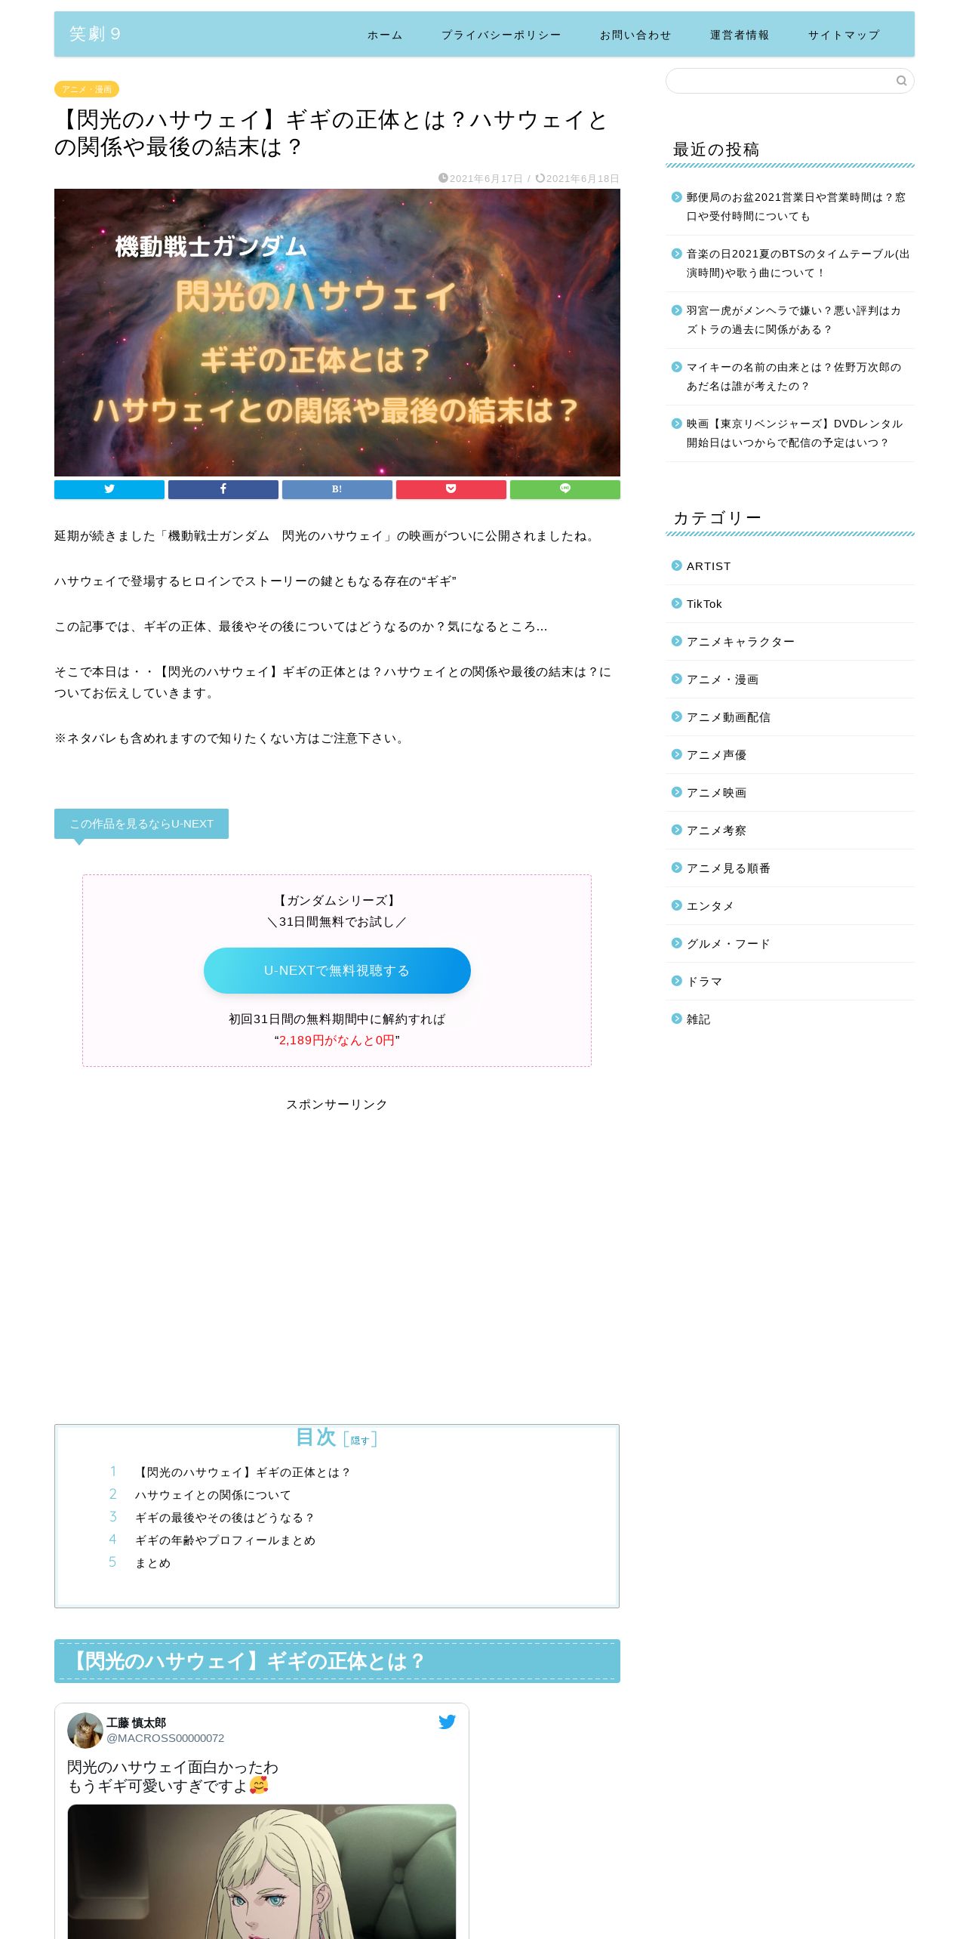The width and height of the screenshot is (969, 1939).
Task: Click the search magnifier icon
Action: tap(901, 81)
